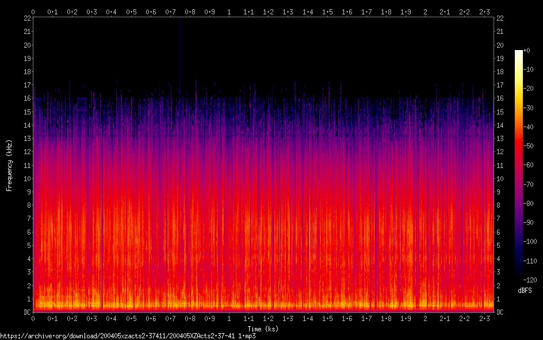Select the 'Frequency (kHz)' axis label

coord(9,166)
